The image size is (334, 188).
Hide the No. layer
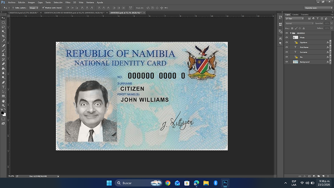pos(287,57)
